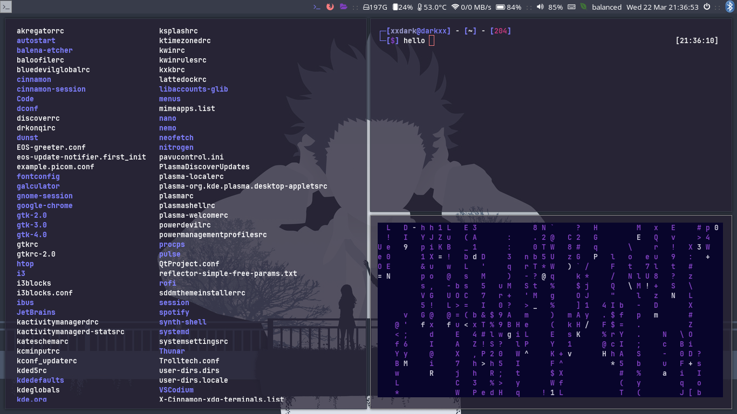
Task: Click 'libaccounts-glib' directory entry
Action: 194,89
